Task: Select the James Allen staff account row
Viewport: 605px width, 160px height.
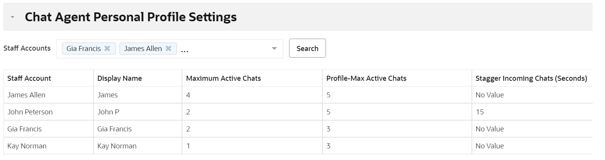Action: pyautogui.click(x=26, y=95)
